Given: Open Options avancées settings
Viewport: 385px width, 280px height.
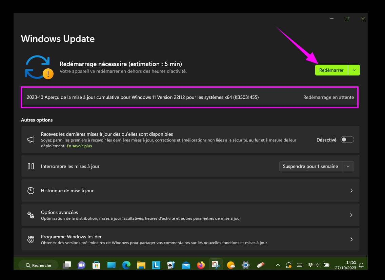Looking at the screenshot, I should 190,215.
